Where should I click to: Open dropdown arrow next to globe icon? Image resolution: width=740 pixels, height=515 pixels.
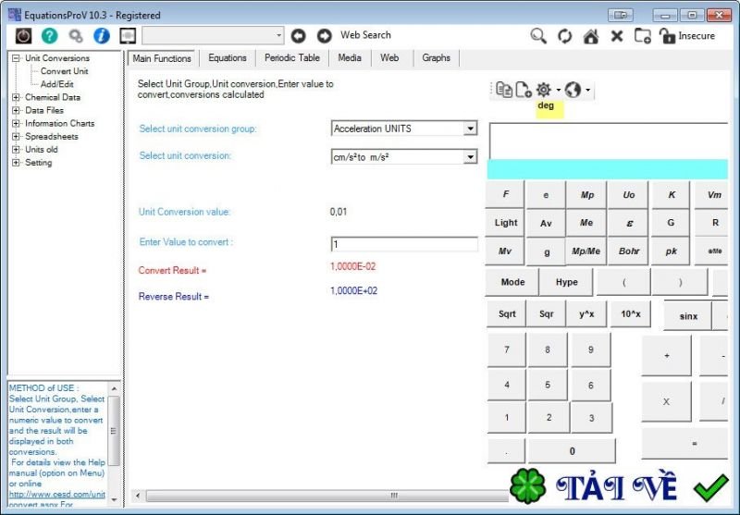tap(587, 90)
